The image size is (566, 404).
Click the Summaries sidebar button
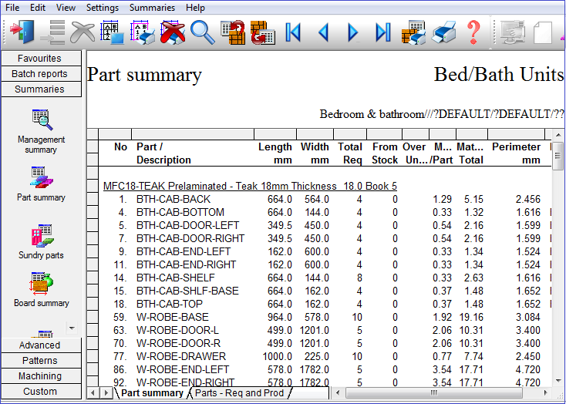(x=41, y=89)
